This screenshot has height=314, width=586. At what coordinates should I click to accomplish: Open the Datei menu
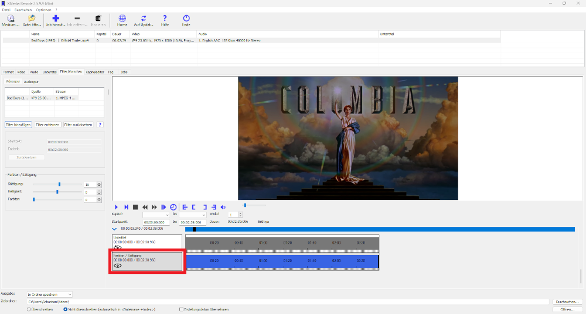click(x=6, y=10)
